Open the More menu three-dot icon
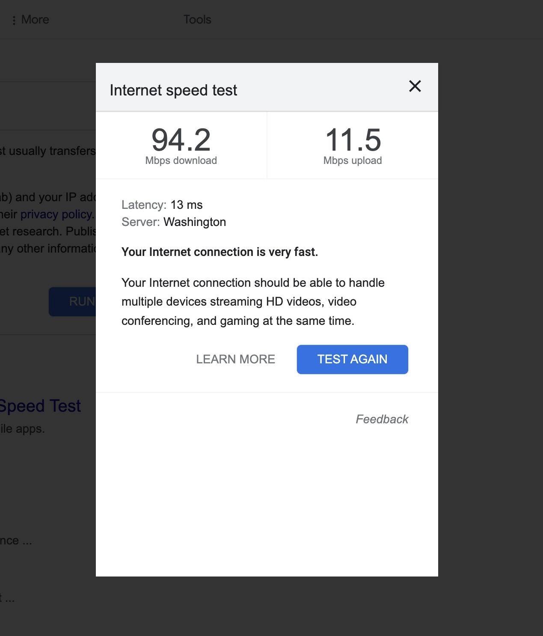 click(14, 20)
